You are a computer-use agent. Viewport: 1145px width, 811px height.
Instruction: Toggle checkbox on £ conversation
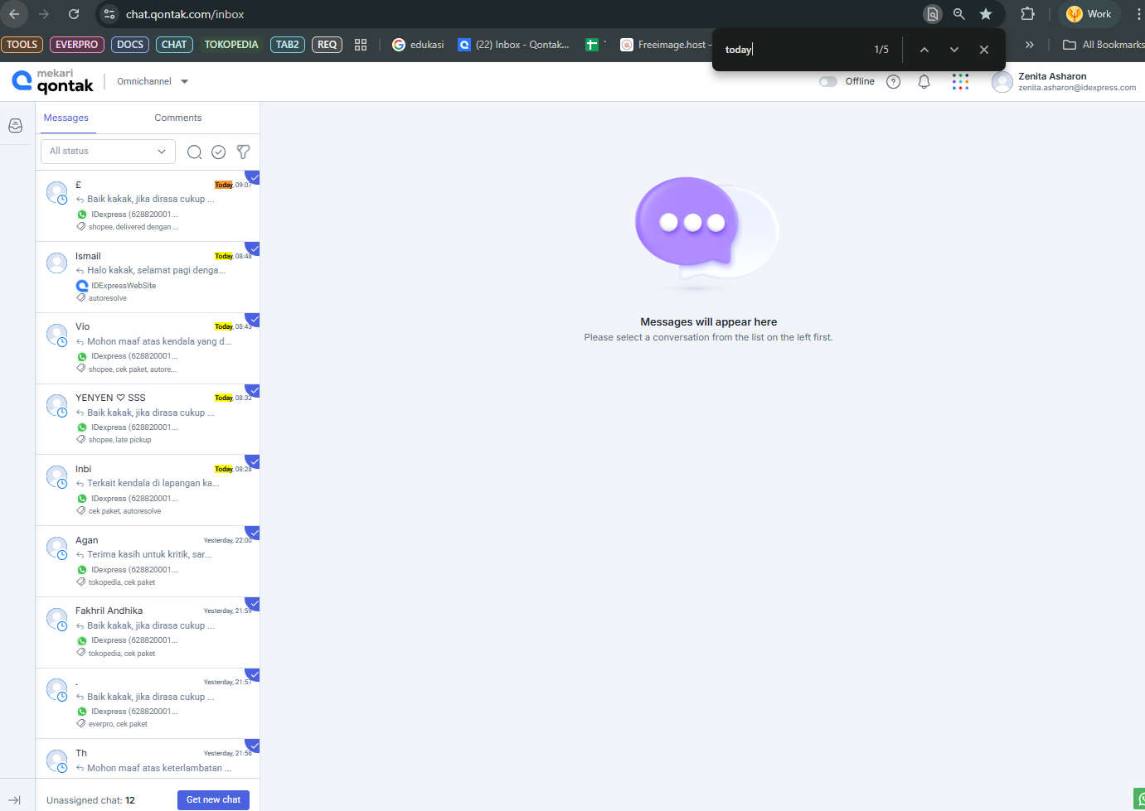point(254,177)
